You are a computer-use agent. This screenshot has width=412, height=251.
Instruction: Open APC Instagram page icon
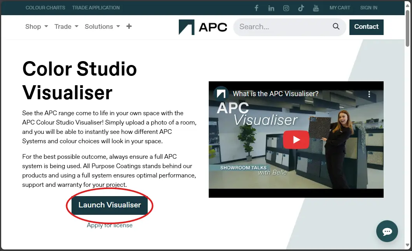(x=286, y=8)
